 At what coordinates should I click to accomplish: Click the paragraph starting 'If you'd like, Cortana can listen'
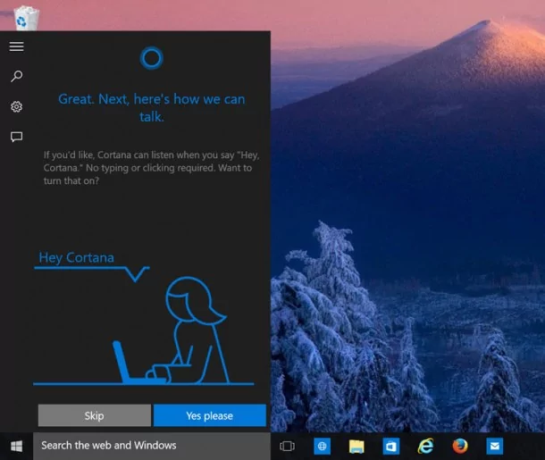(x=152, y=168)
